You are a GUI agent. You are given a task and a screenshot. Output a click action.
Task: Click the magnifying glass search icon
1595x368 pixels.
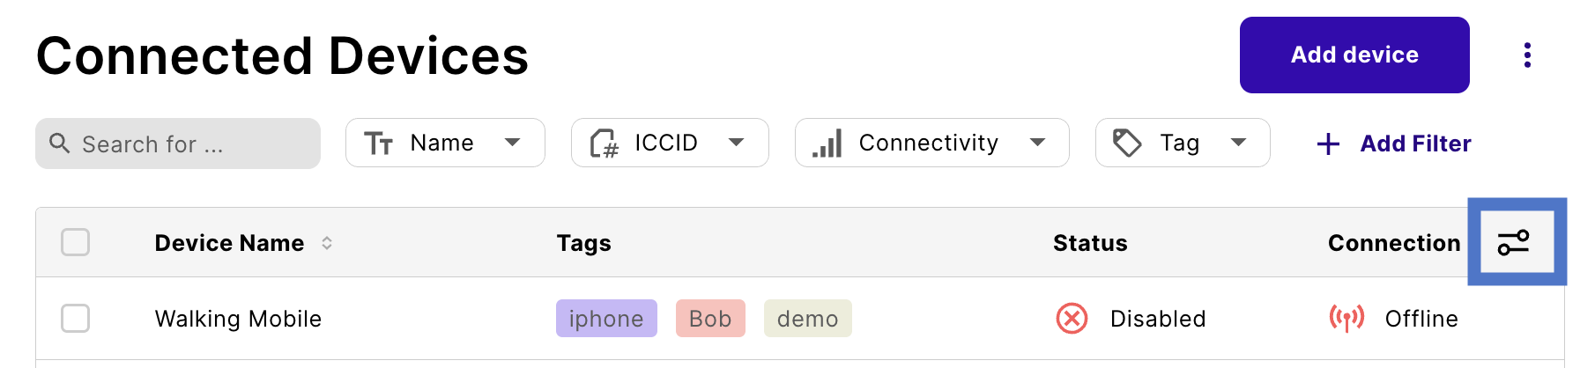[x=59, y=143]
